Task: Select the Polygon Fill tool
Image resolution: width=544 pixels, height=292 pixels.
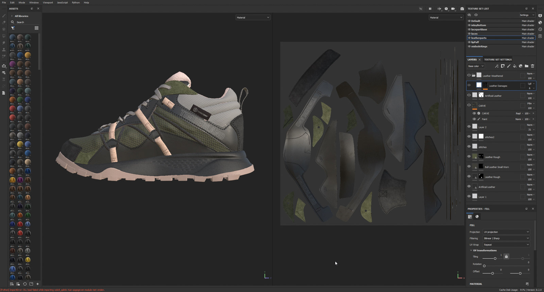Action: point(4,36)
